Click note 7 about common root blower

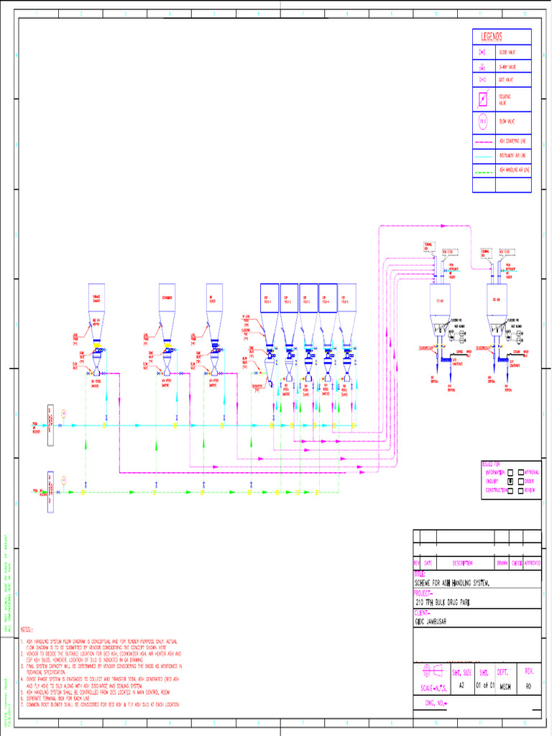pos(99,704)
